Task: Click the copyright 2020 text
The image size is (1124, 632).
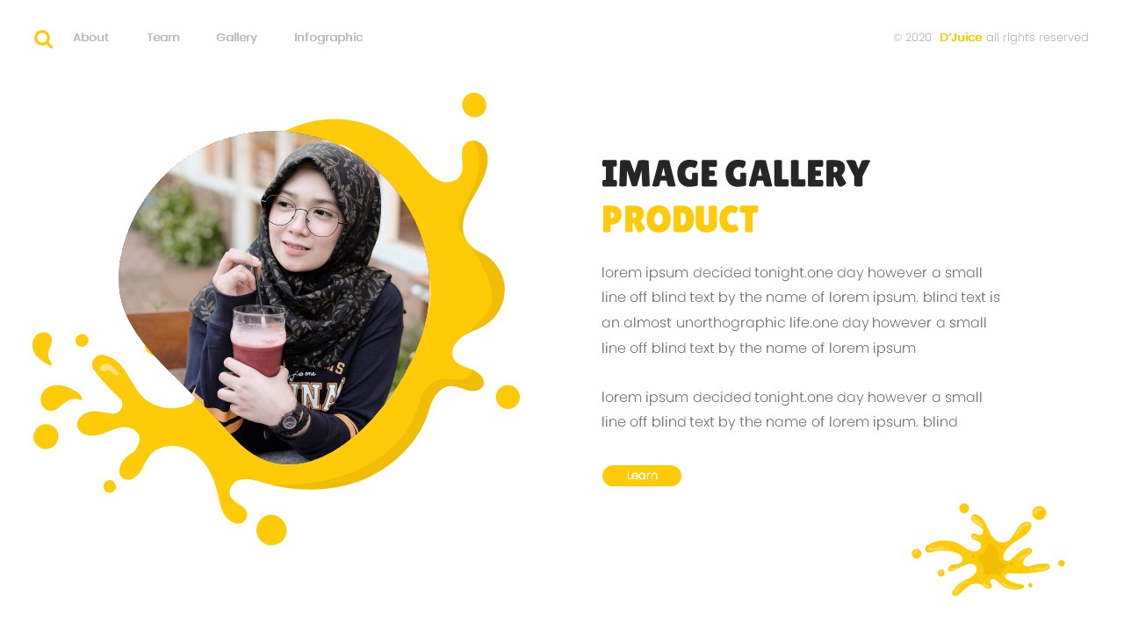Action: (x=912, y=38)
